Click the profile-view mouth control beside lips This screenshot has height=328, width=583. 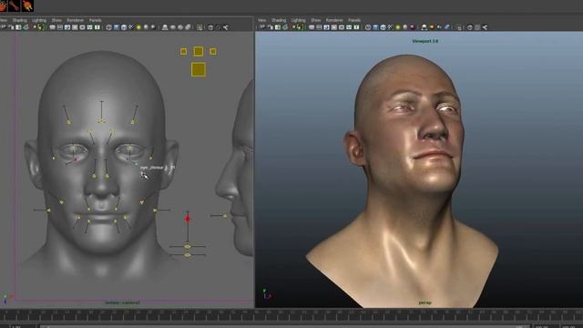tap(225, 216)
